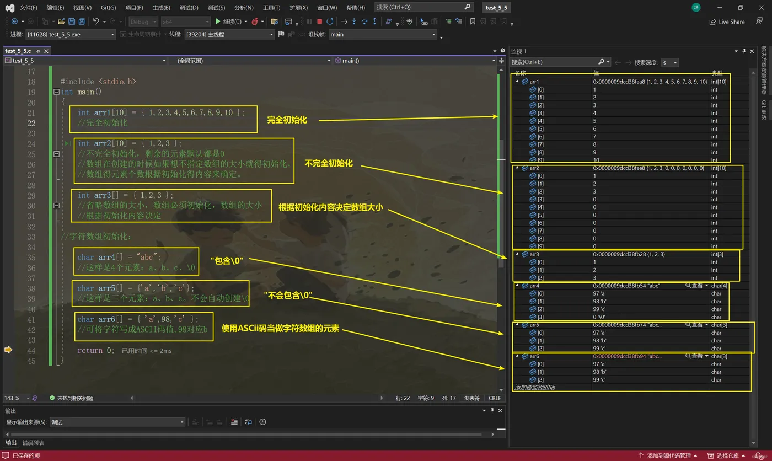Click the Save All icon
Image resolution: width=772 pixels, height=461 pixels.
click(82, 22)
